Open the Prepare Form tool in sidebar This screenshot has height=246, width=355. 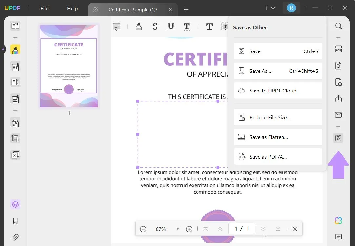pos(15,82)
